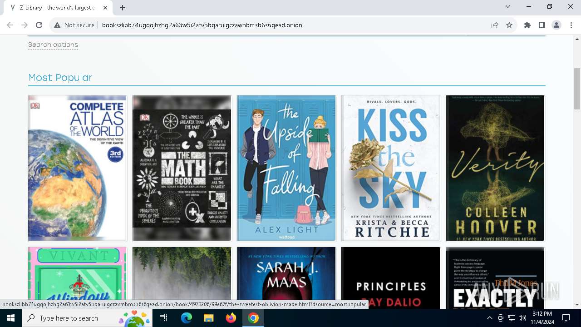Open the Exactly book cover
The height and width of the screenshot is (327, 581).
(x=495, y=278)
